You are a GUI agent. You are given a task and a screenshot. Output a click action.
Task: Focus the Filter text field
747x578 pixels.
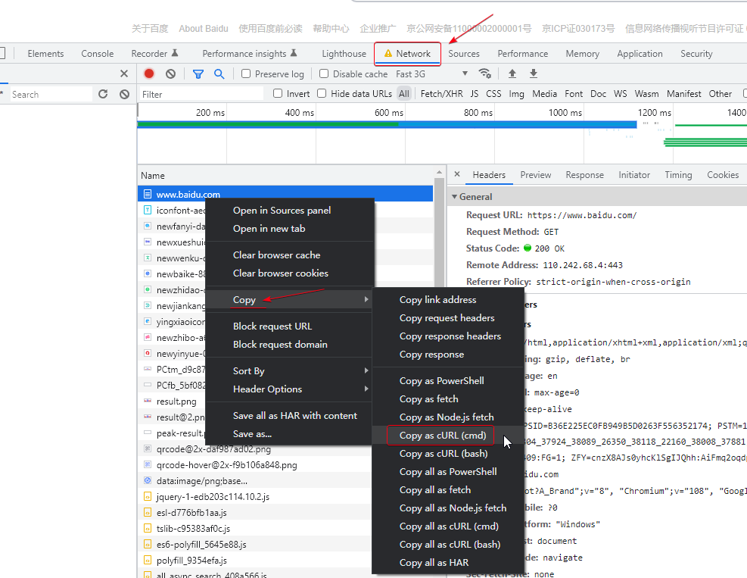(x=201, y=94)
